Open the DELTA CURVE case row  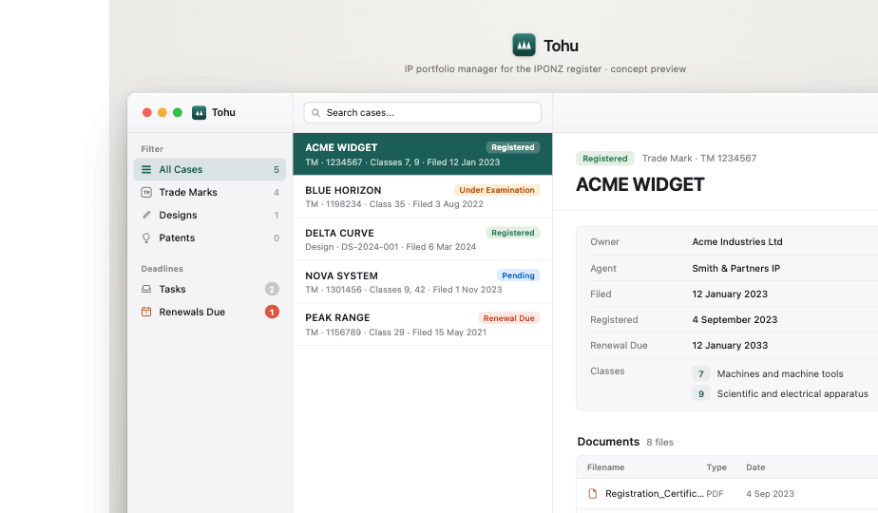tap(422, 239)
